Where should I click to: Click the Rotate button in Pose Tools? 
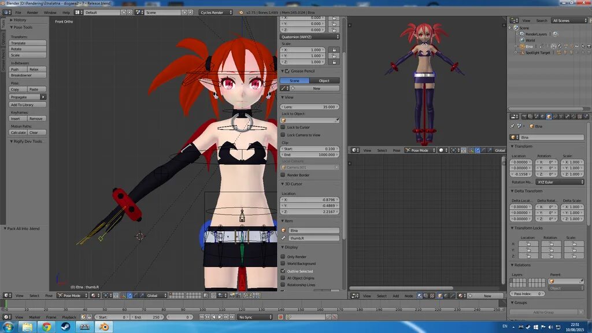pos(28,49)
